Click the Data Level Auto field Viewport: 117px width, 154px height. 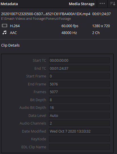[79, 115]
